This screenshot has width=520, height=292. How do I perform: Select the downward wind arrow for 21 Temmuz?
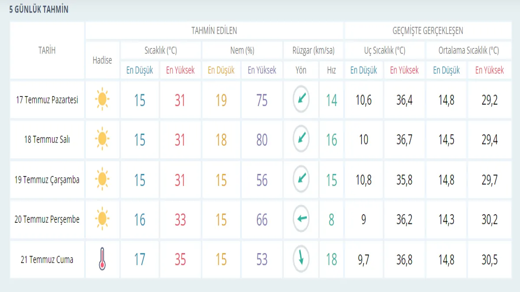(x=301, y=259)
